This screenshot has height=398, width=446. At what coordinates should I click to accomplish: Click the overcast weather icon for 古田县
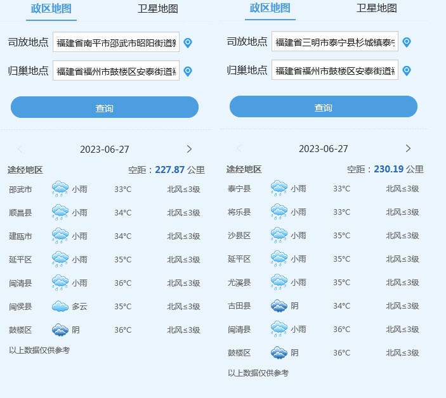(279, 306)
